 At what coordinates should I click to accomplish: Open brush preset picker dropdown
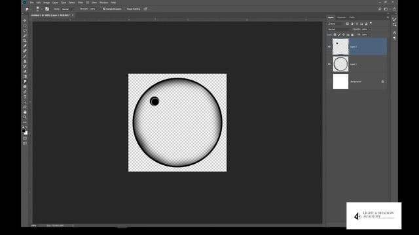point(42,8)
